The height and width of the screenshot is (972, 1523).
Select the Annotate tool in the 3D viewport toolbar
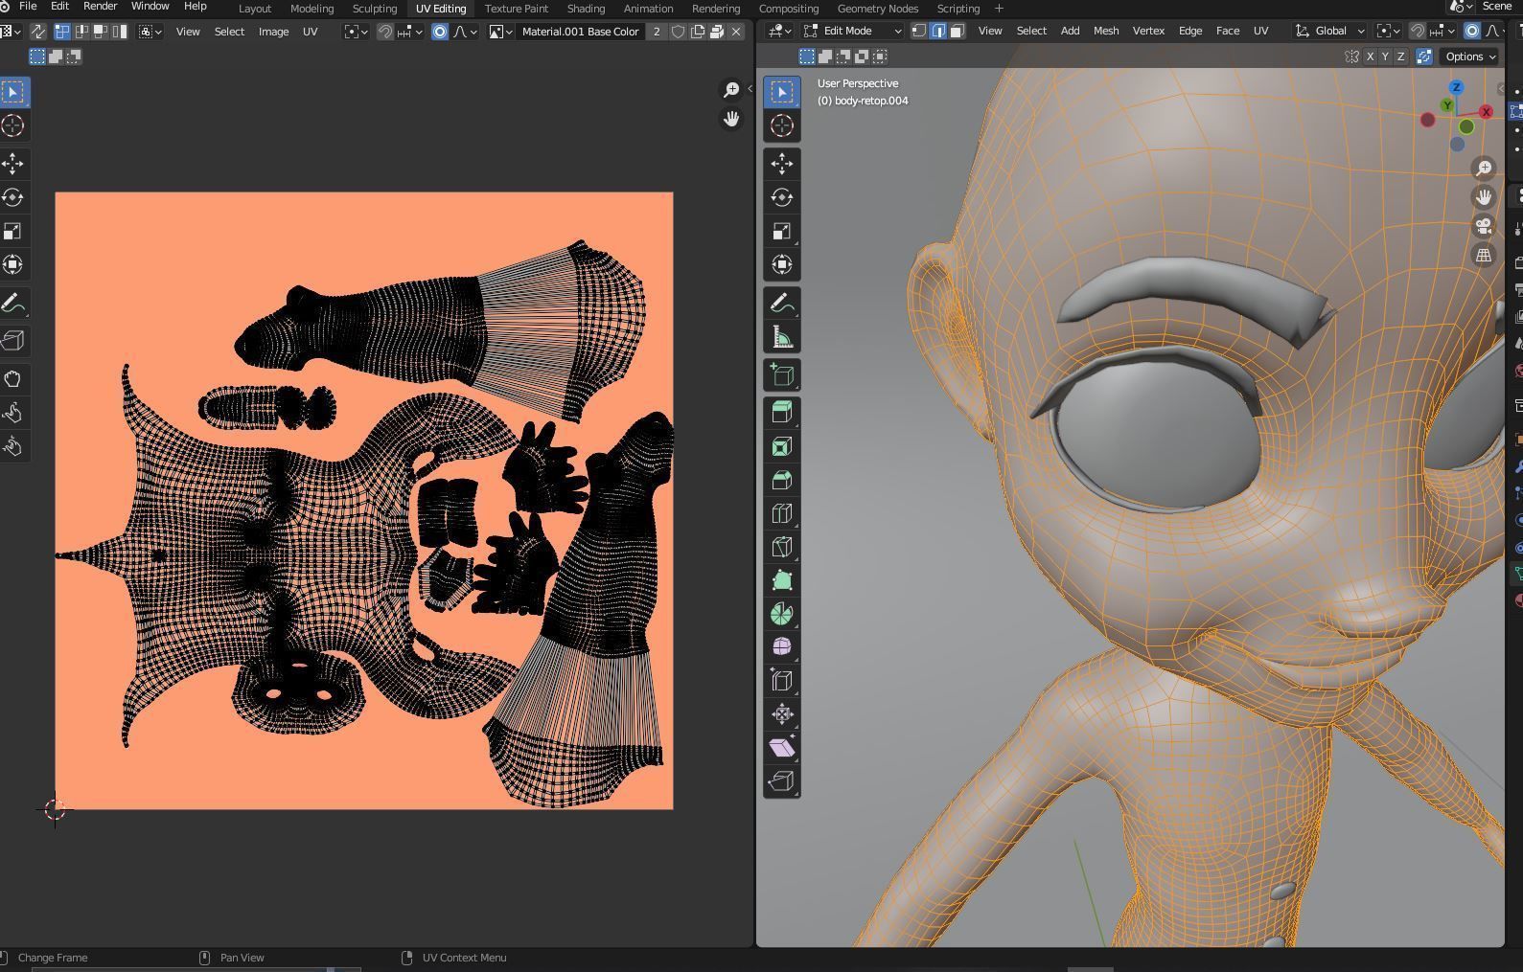point(782,303)
